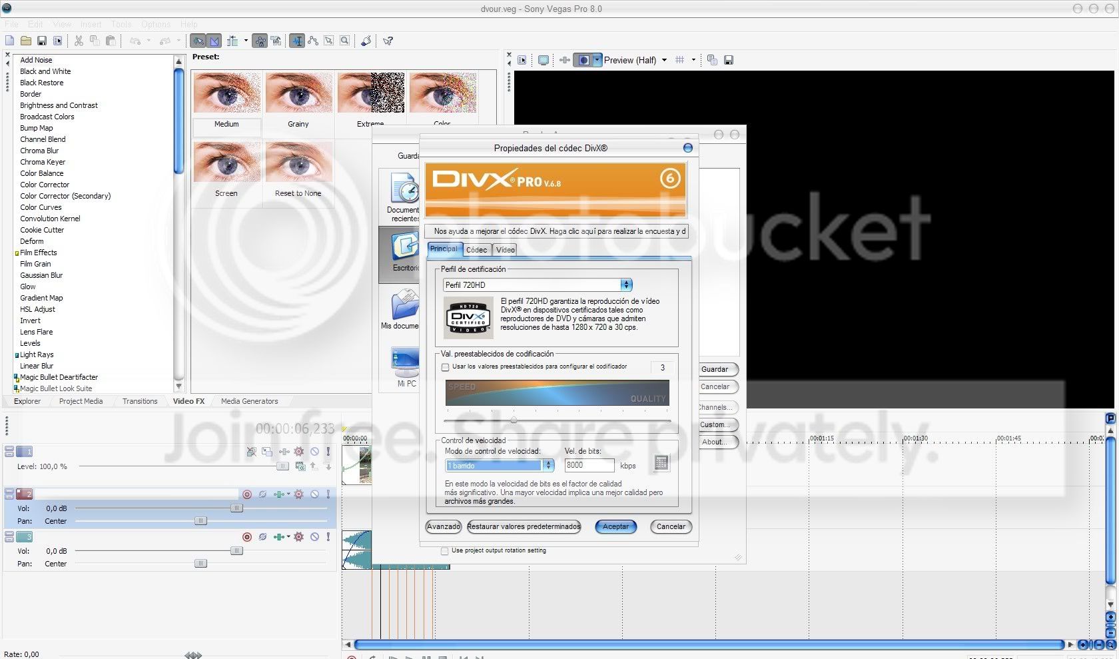This screenshot has height=659, width=1119.
Task: Solo audio track 2 with the exclamation toggle
Action: click(328, 494)
